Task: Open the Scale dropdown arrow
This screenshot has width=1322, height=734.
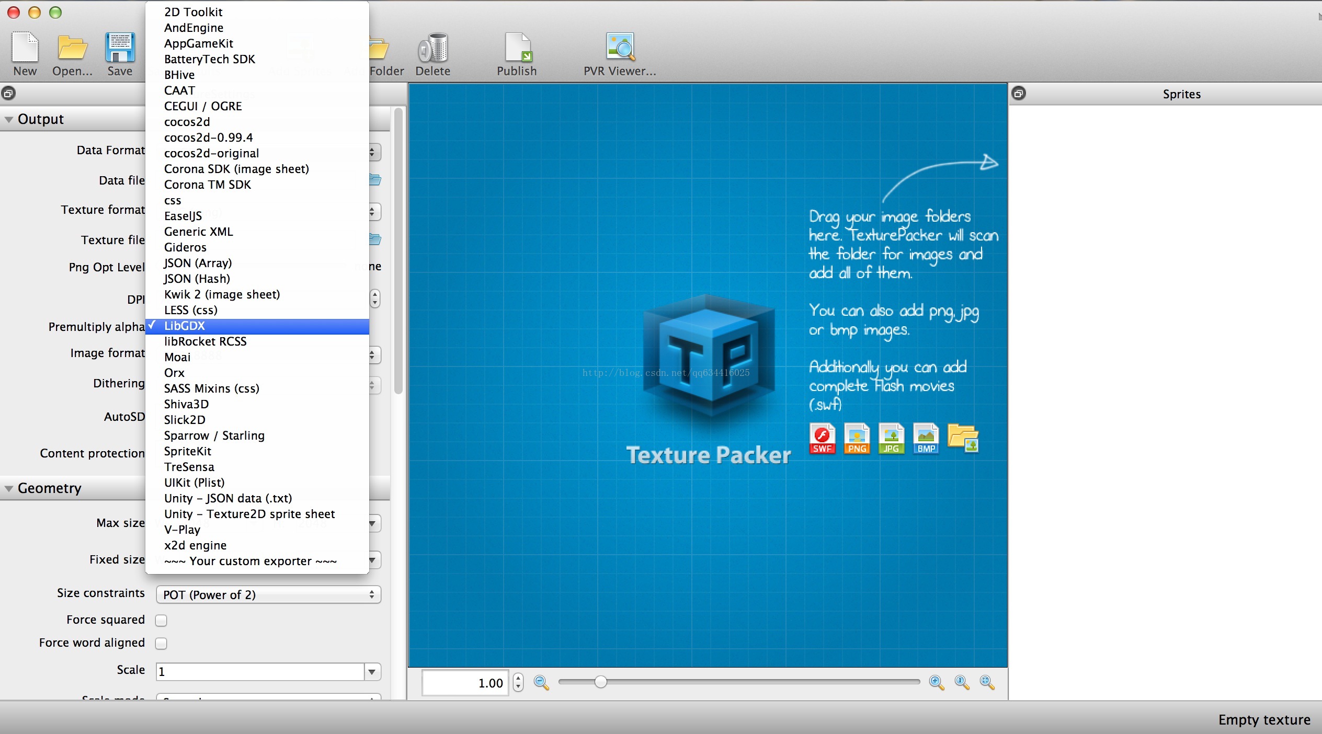Action: pos(372,672)
